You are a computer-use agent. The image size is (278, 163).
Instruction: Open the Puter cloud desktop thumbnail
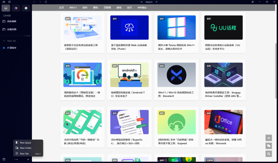pyautogui.click(x=129, y=27)
